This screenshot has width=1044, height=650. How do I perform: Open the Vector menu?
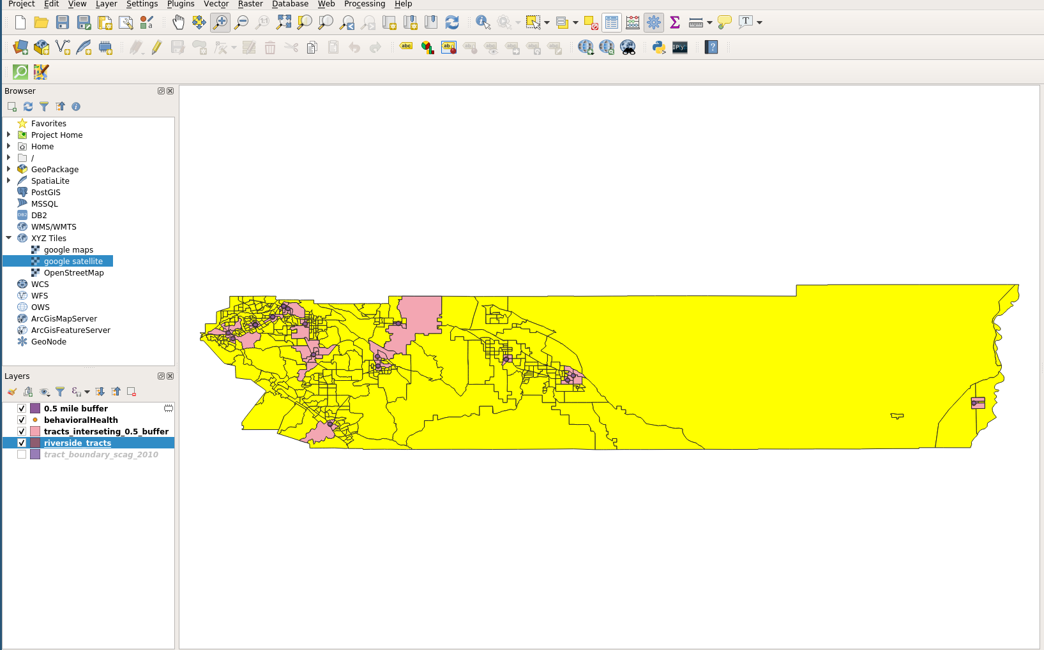click(216, 4)
